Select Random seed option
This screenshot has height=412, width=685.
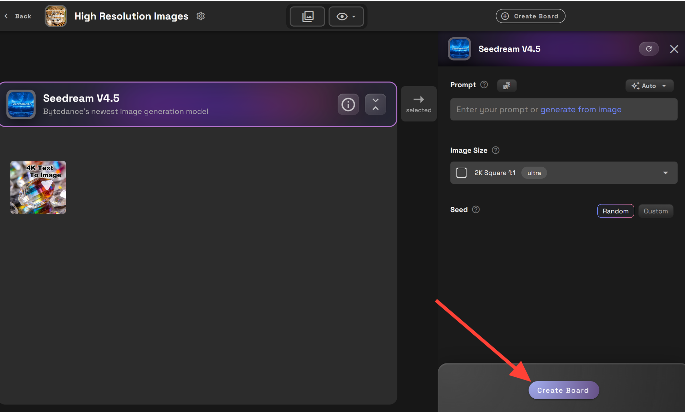coord(615,211)
